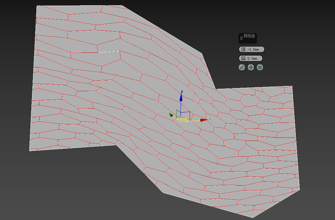Edit the 0.3mm base width field
This screenshot has height=220, width=335.
tap(251, 58)
